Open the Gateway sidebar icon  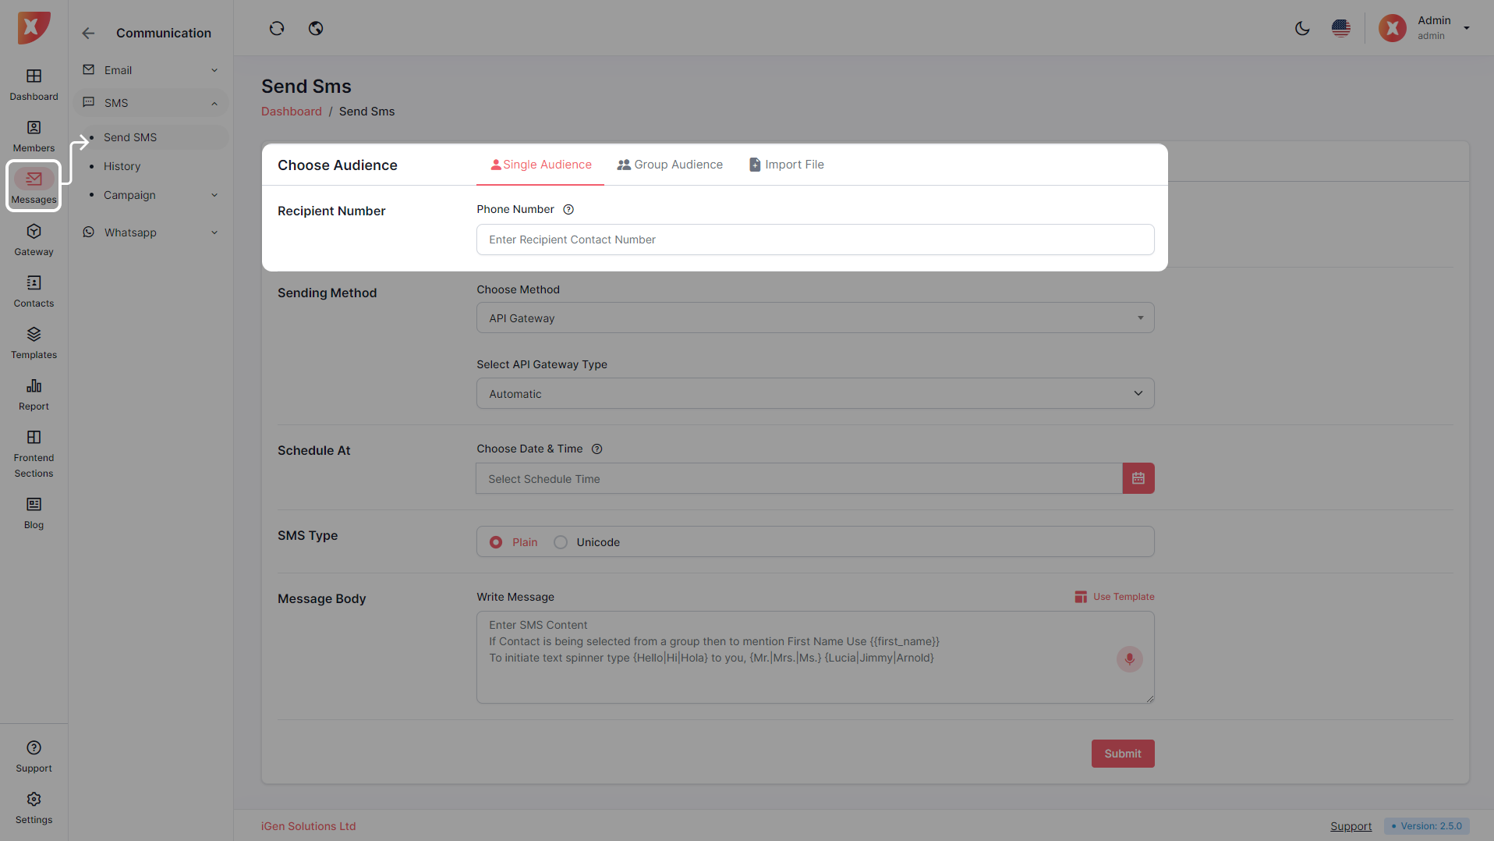tap(34, 240)
